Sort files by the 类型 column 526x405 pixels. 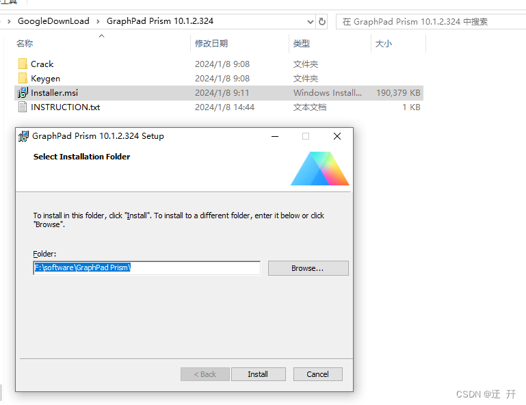[x=301, y=43]
